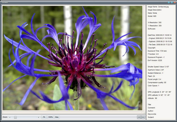Click the Author field in metadata panel
The height and width of the screenshot is (122, 177).
(151, 111)
